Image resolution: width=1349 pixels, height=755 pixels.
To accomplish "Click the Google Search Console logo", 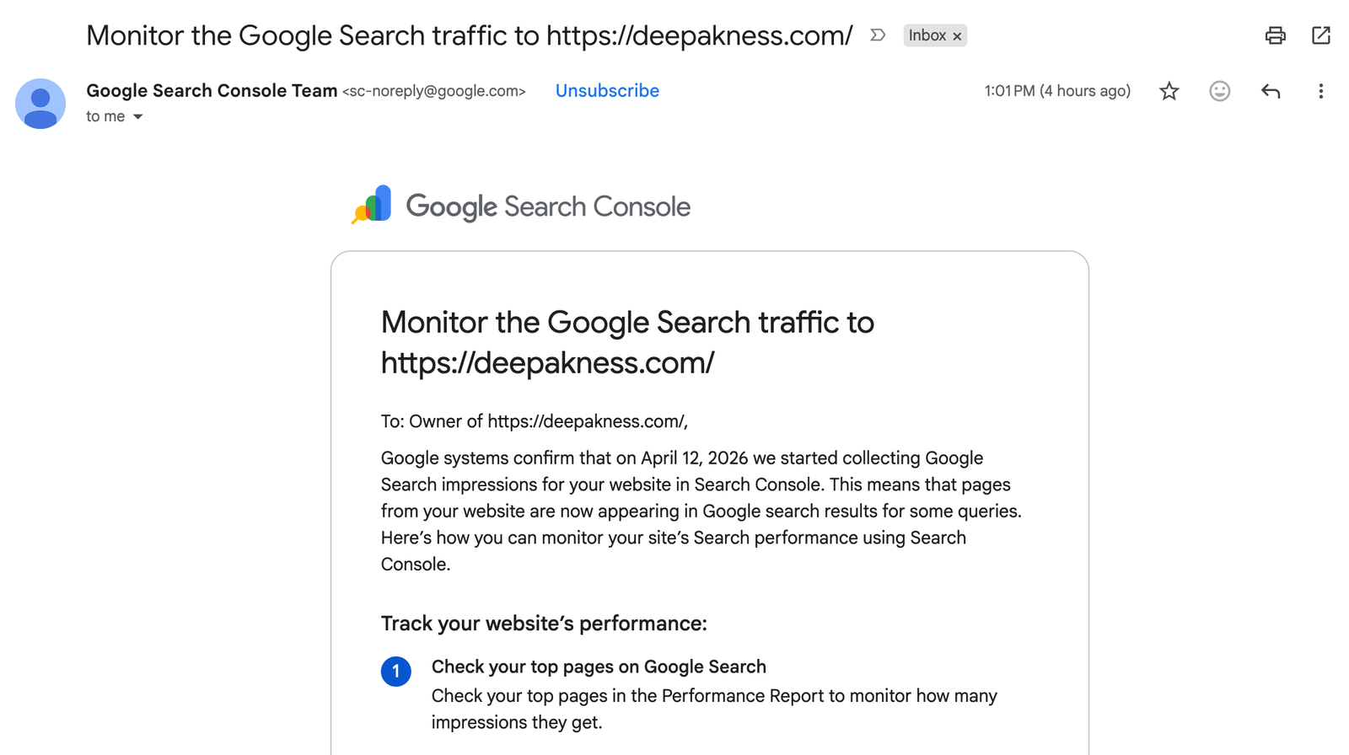I will point(520,206).
